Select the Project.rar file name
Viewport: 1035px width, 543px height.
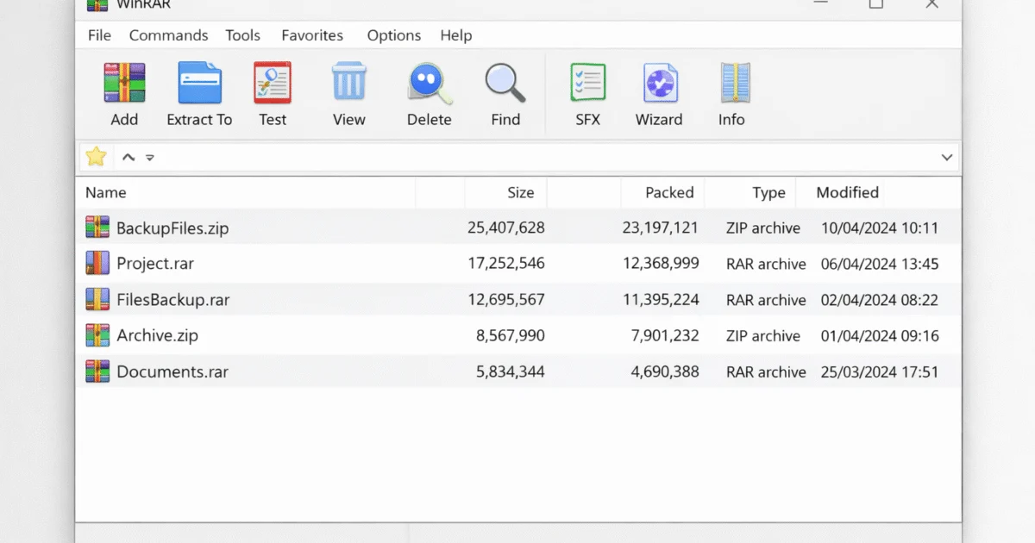pyautogui.click(x=155, y=264)
